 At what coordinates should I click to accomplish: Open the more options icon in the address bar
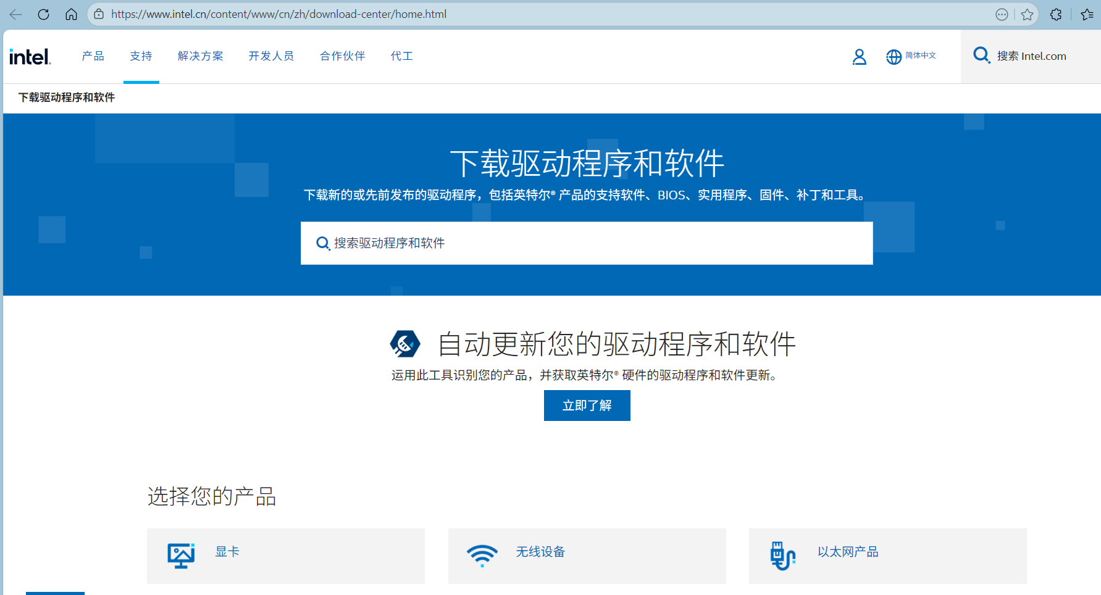pos(1002,14)
